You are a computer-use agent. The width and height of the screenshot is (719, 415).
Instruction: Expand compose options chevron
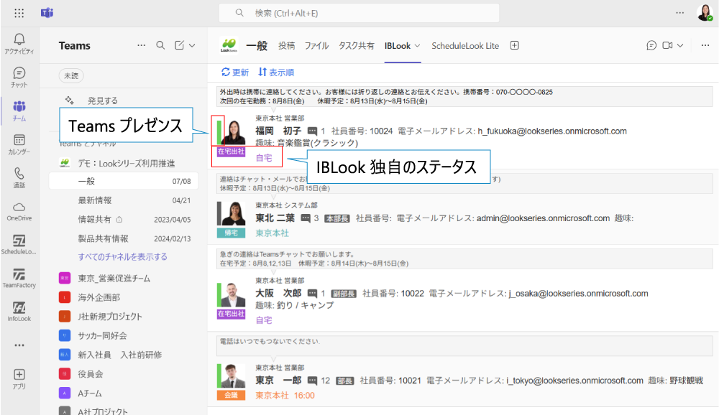[192, 45]
